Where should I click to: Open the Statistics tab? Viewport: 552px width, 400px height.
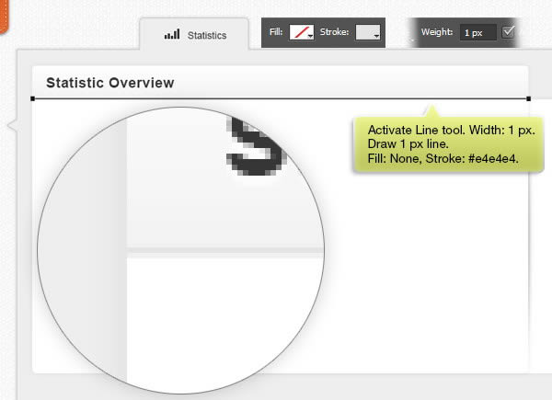click(x=194, y=34)
